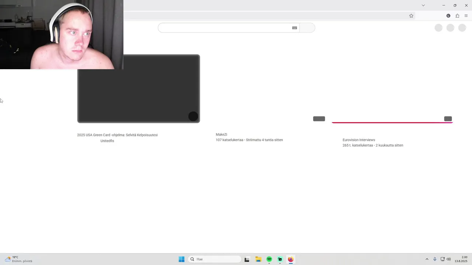
Task: Show hidden system tray icons
Action: pos(427,259)
